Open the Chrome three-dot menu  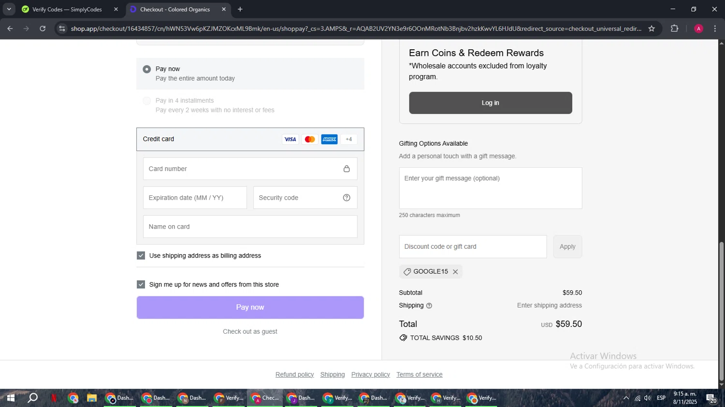[715, 28]
